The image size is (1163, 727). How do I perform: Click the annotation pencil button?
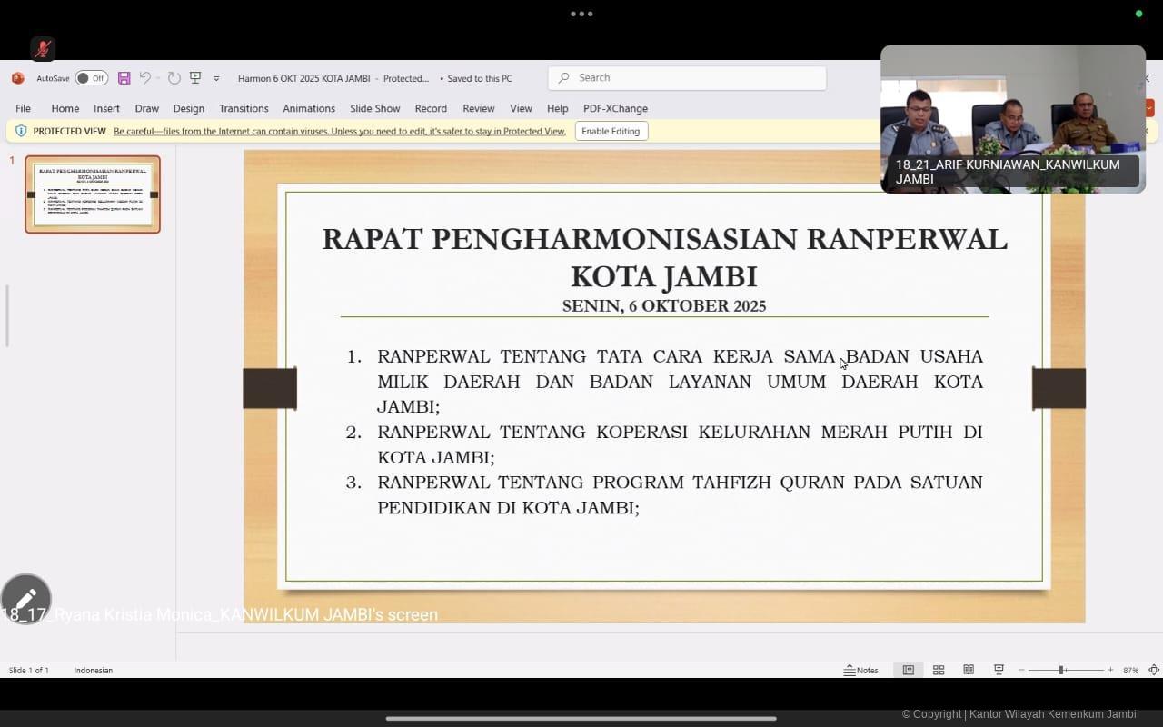tap(25, 599)
